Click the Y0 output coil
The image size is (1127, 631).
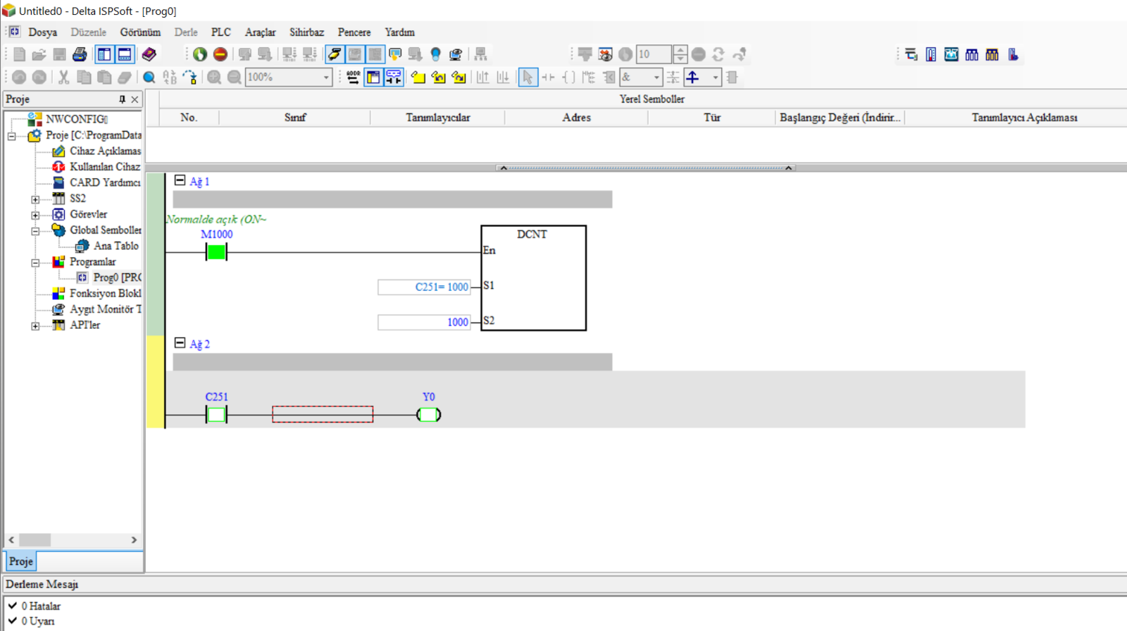(x=428, y=415)
